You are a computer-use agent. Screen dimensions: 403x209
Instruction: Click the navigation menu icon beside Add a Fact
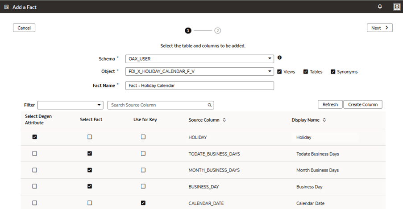(x=6, y=7)
